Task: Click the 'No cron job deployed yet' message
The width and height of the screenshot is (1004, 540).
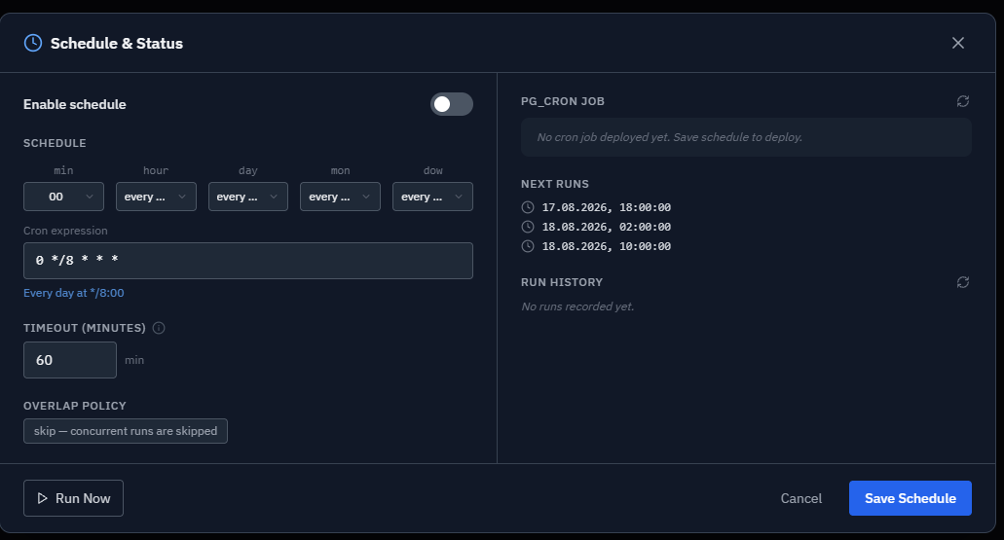Action: (x=669, y=137)
